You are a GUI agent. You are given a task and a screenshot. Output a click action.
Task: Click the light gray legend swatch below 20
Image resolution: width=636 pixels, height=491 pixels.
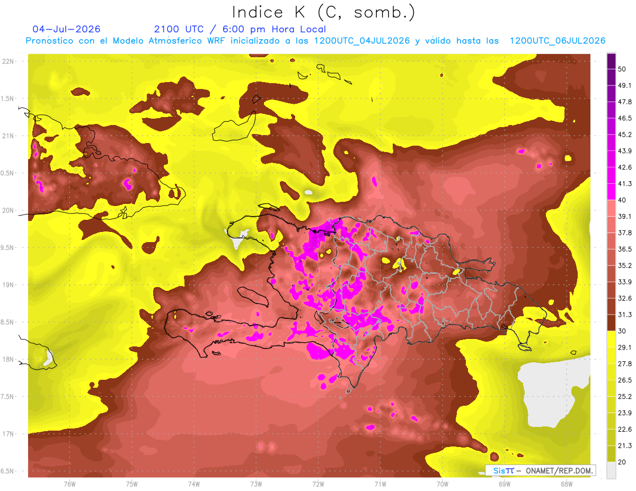[x=611, y=470]
